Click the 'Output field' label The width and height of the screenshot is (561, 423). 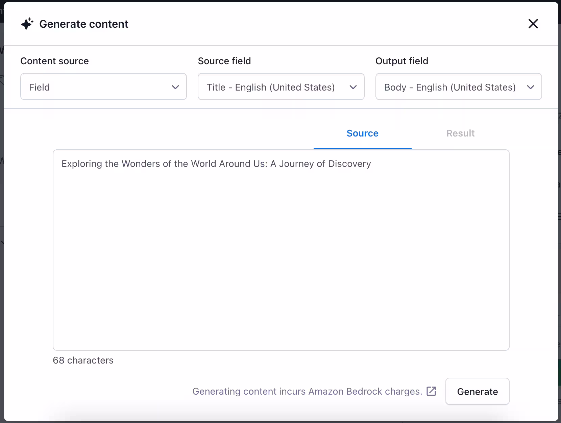coord(402,61)
